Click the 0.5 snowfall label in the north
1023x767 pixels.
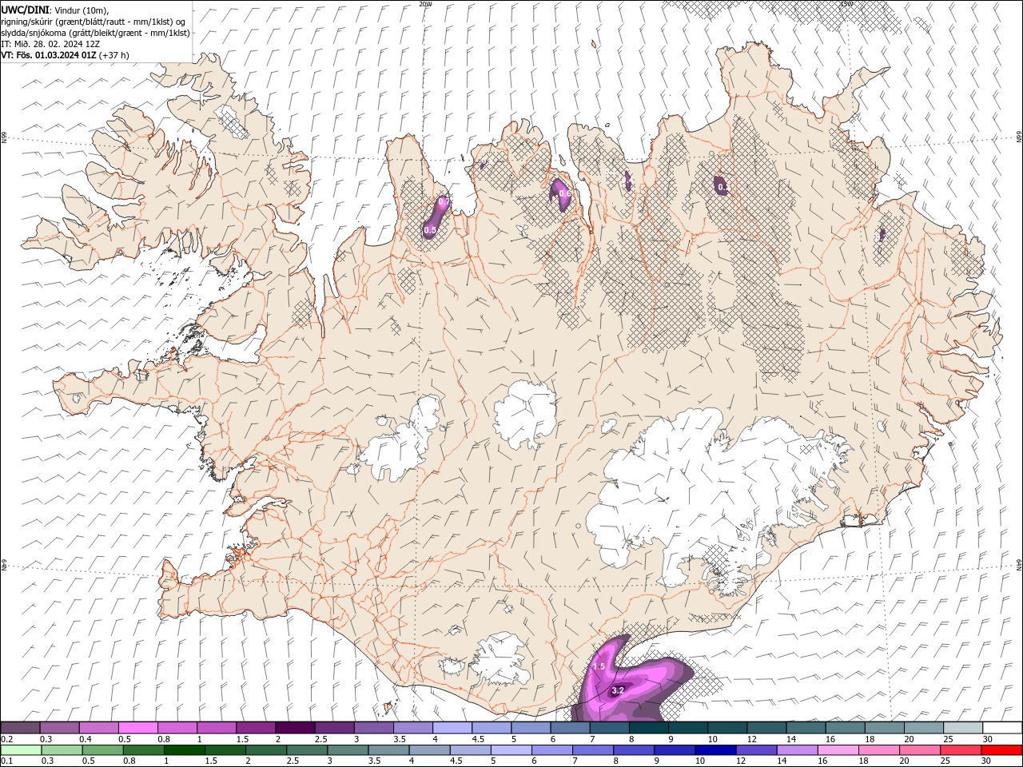coord(430,230)
